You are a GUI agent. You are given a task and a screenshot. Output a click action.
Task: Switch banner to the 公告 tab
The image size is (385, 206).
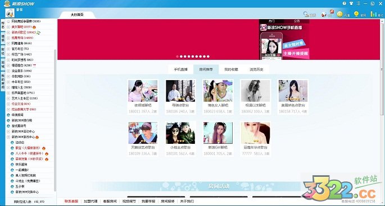point(297,21)
